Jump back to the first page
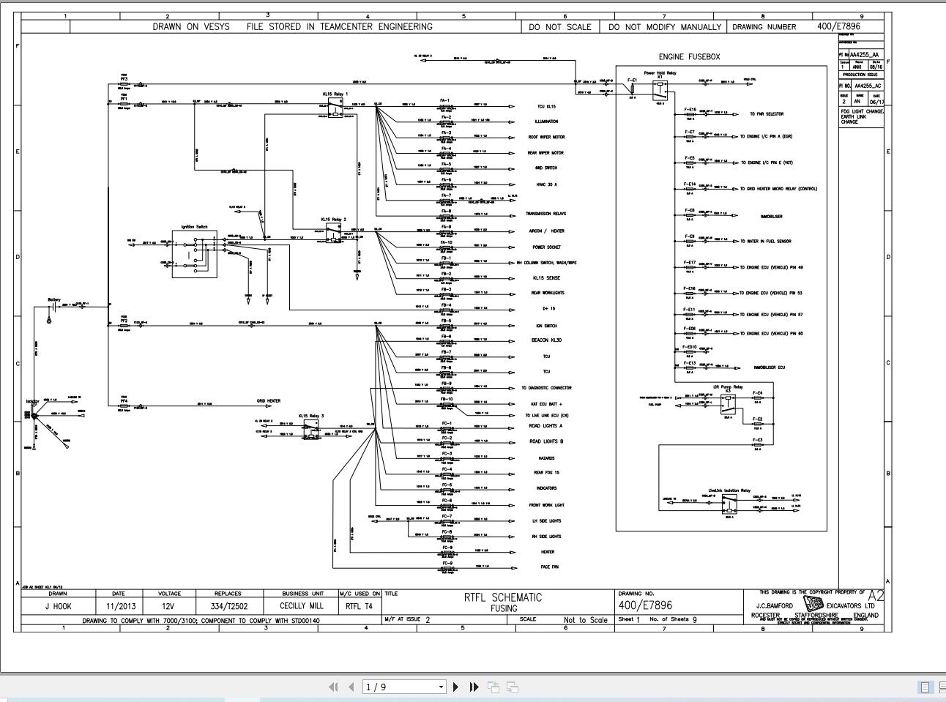 point(334,687)
